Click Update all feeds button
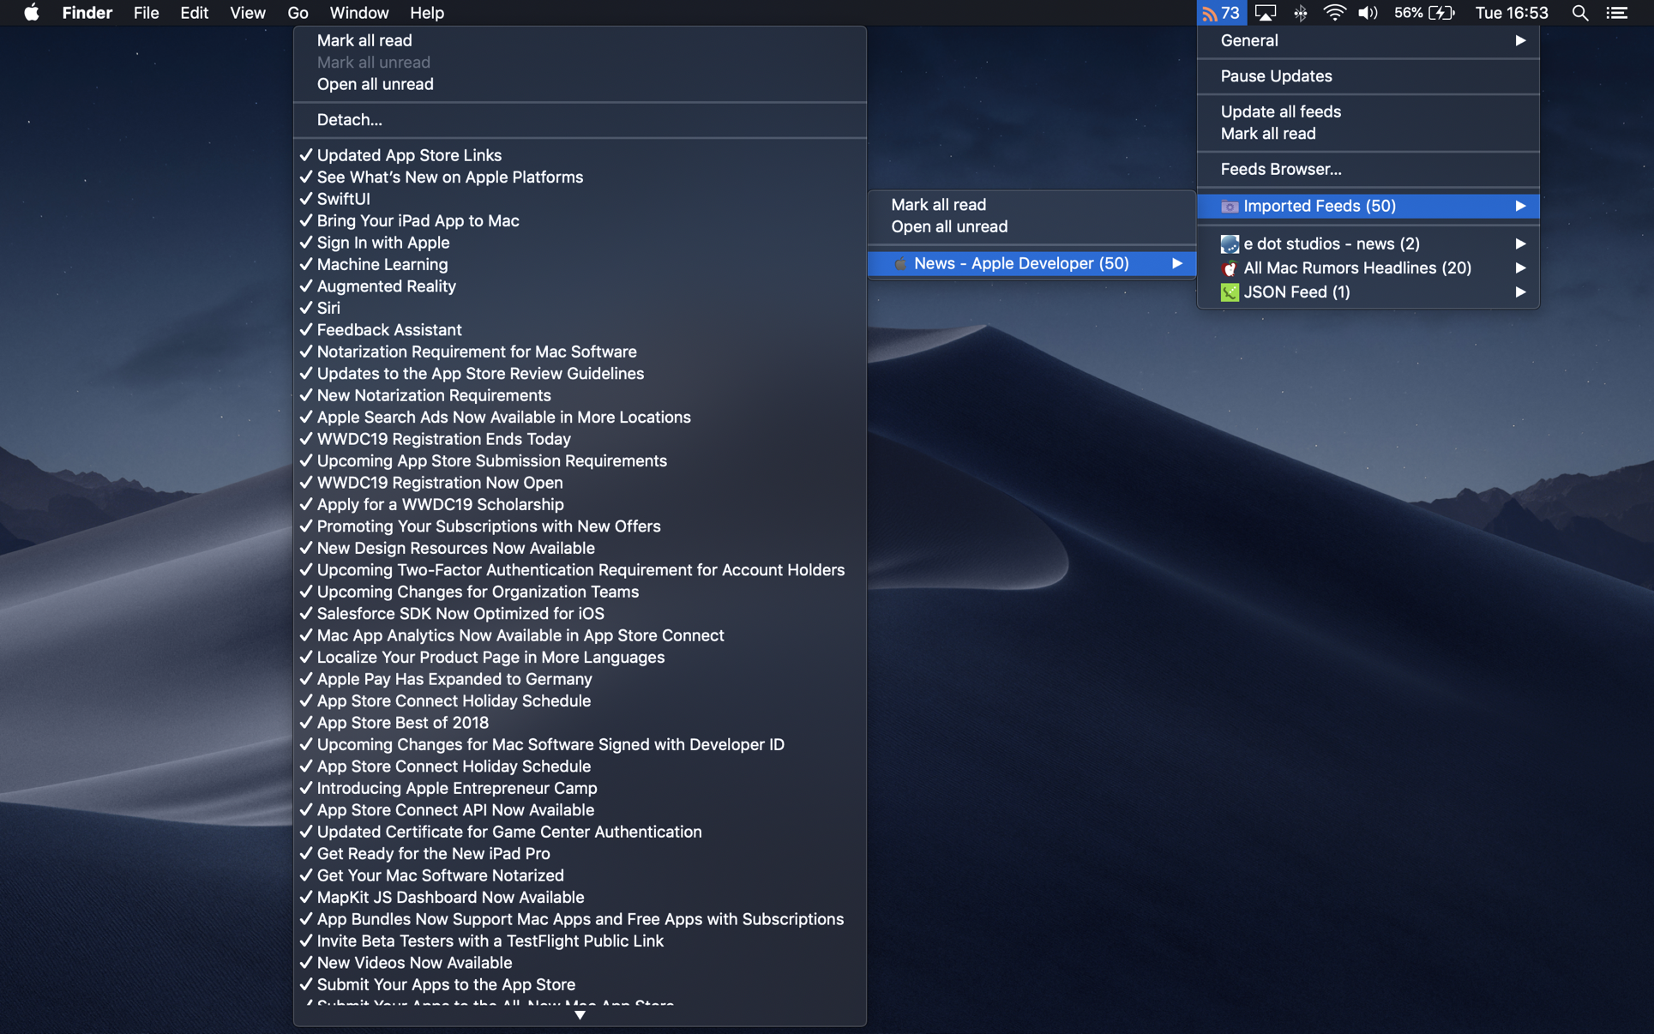Screen dimensions: 1654x1034 [1281, 112]
